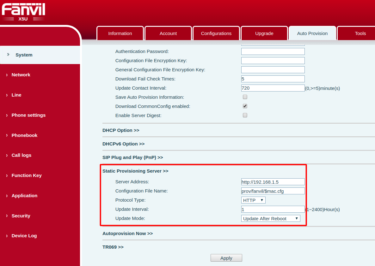
Task: Click the Server Address input field
Action: point(273,182)
